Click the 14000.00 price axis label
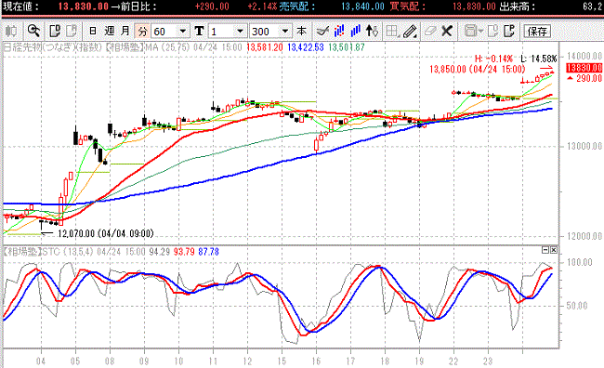The height and width of the screenshot is (368, 604). [584, 57]
